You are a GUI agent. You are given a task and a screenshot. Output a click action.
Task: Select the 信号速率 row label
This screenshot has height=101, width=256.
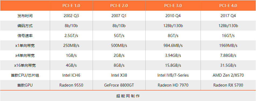click(x=25, y=36)
